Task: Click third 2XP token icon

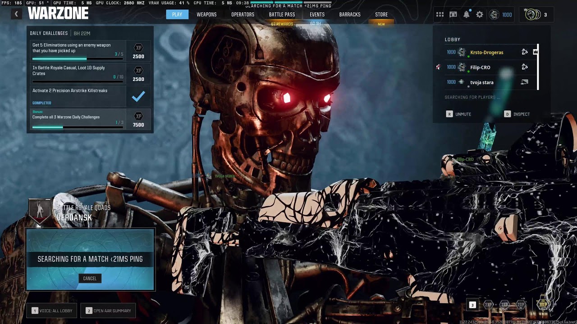Action: [521, 305]
